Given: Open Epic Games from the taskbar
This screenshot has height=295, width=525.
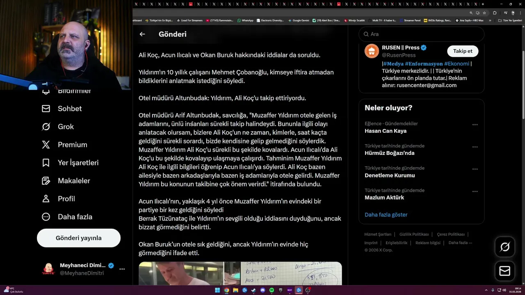Looking at the screenshot, I should pos(281,290).
